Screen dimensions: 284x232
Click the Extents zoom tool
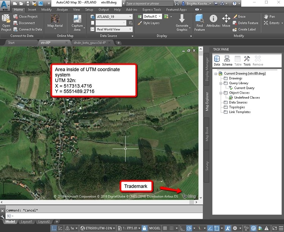272,23
